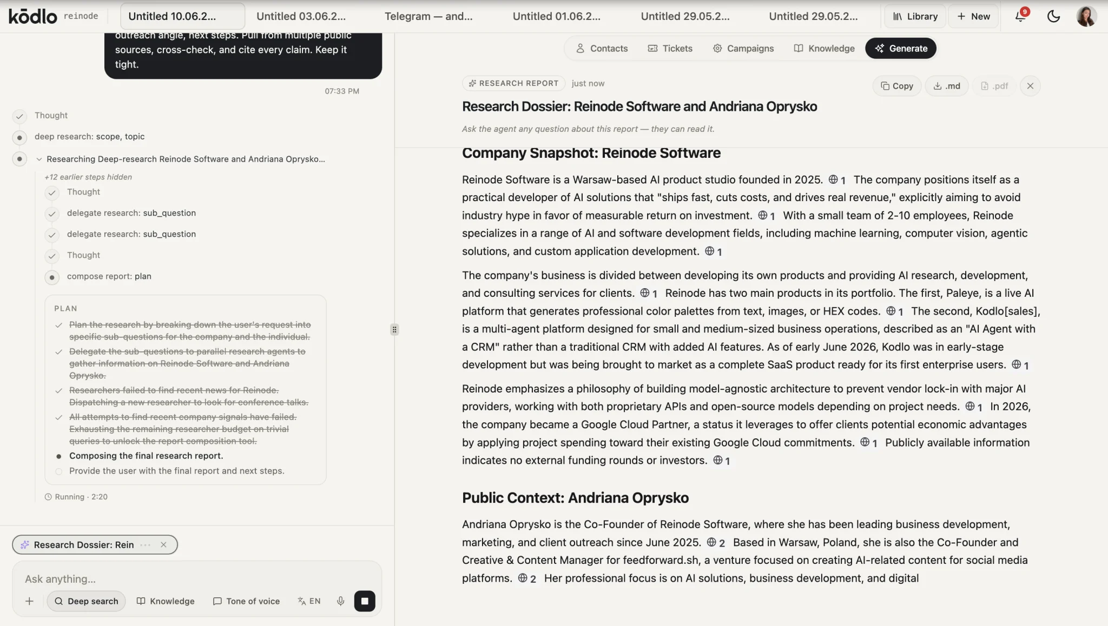Image resolution: width=1108 pixels, height=626 pixels.
Task: Toggle the Knowledge option in composer
Action: (x=166, y=601)
